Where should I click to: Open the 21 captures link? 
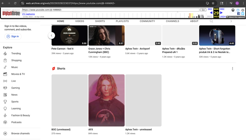tap(28, 14)
